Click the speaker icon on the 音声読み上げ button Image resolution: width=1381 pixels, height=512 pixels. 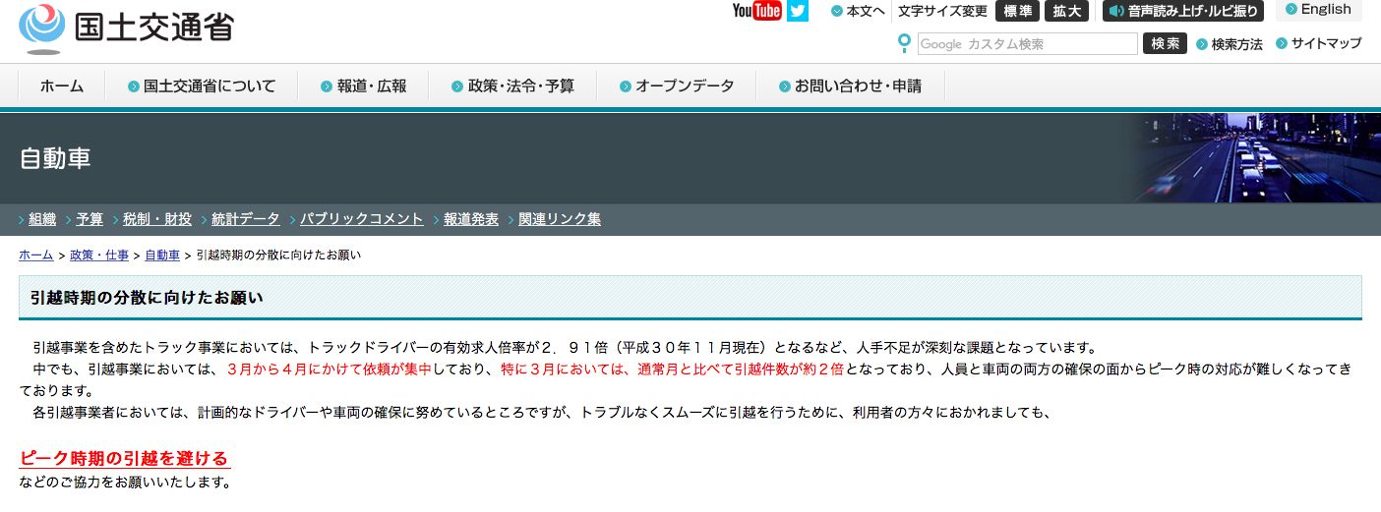tap(1117, 11)
